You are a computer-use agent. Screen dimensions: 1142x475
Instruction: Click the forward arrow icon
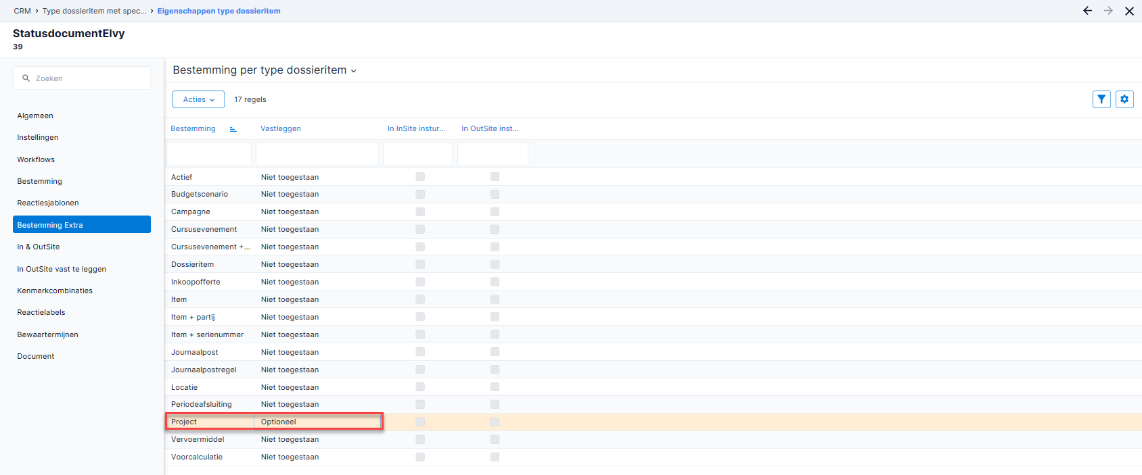pos(1108,11)
